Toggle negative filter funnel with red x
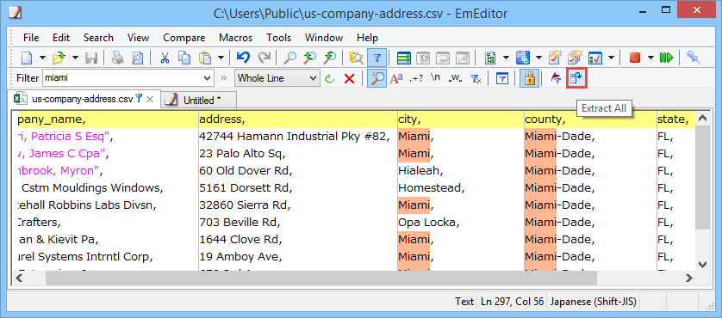 point(476,78)
